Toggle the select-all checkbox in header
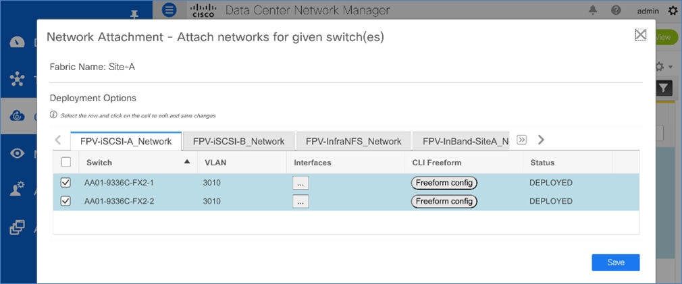Image resolution: width=682 pixels, height=284 pixels. pos(65,162)
